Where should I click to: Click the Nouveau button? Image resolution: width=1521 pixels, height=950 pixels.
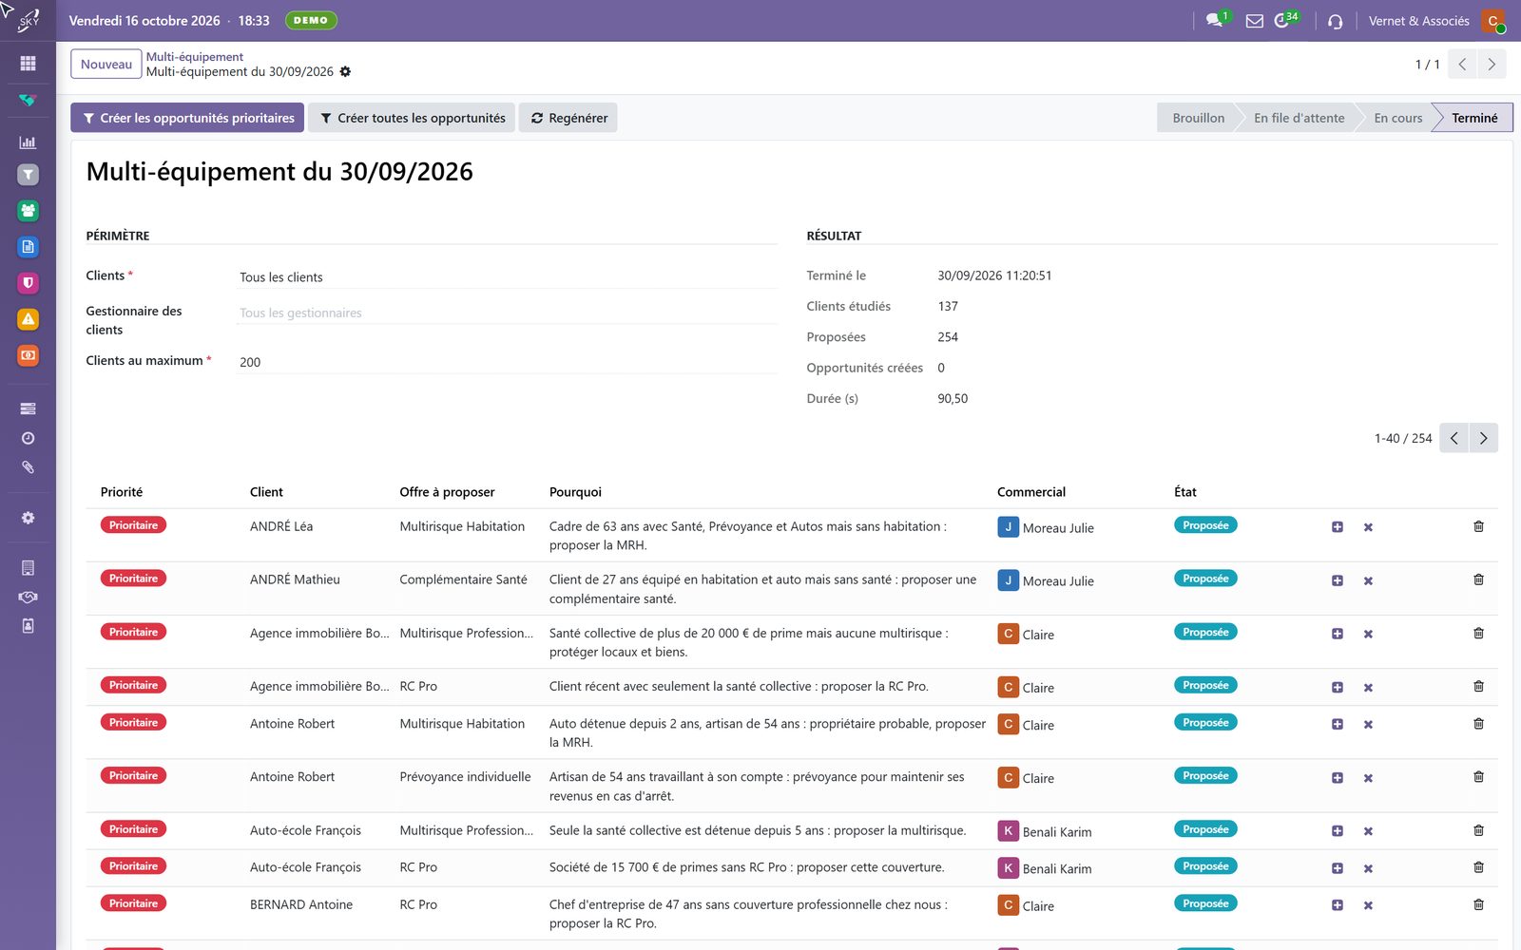coord(106,65)
